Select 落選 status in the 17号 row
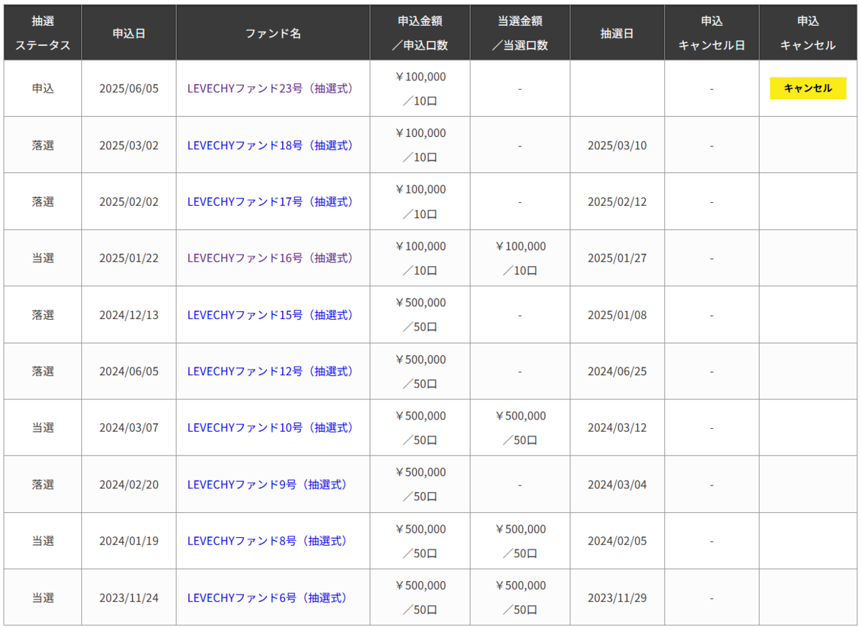This screenshot has height=629, width=861. click(x=43, y=202)
